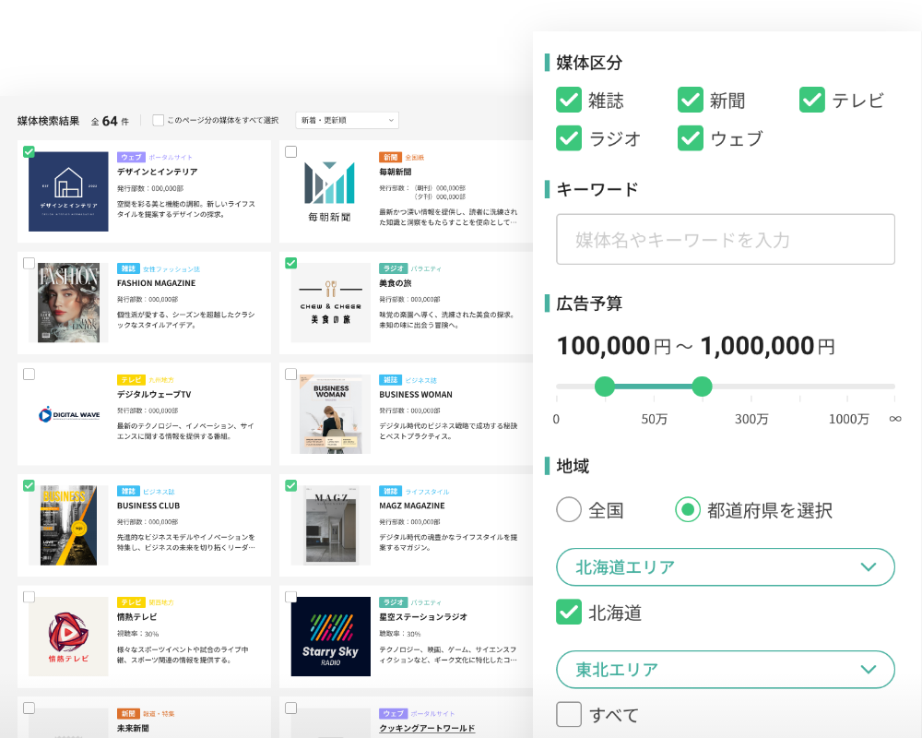This screenshot has width=922, height=738.
Task: Toggle the テレビ media type checkbox
Action: coord(811,101)
